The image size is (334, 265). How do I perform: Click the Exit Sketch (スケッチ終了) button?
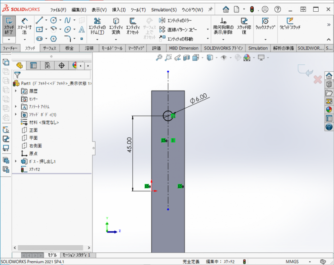[x=9, y=25]
